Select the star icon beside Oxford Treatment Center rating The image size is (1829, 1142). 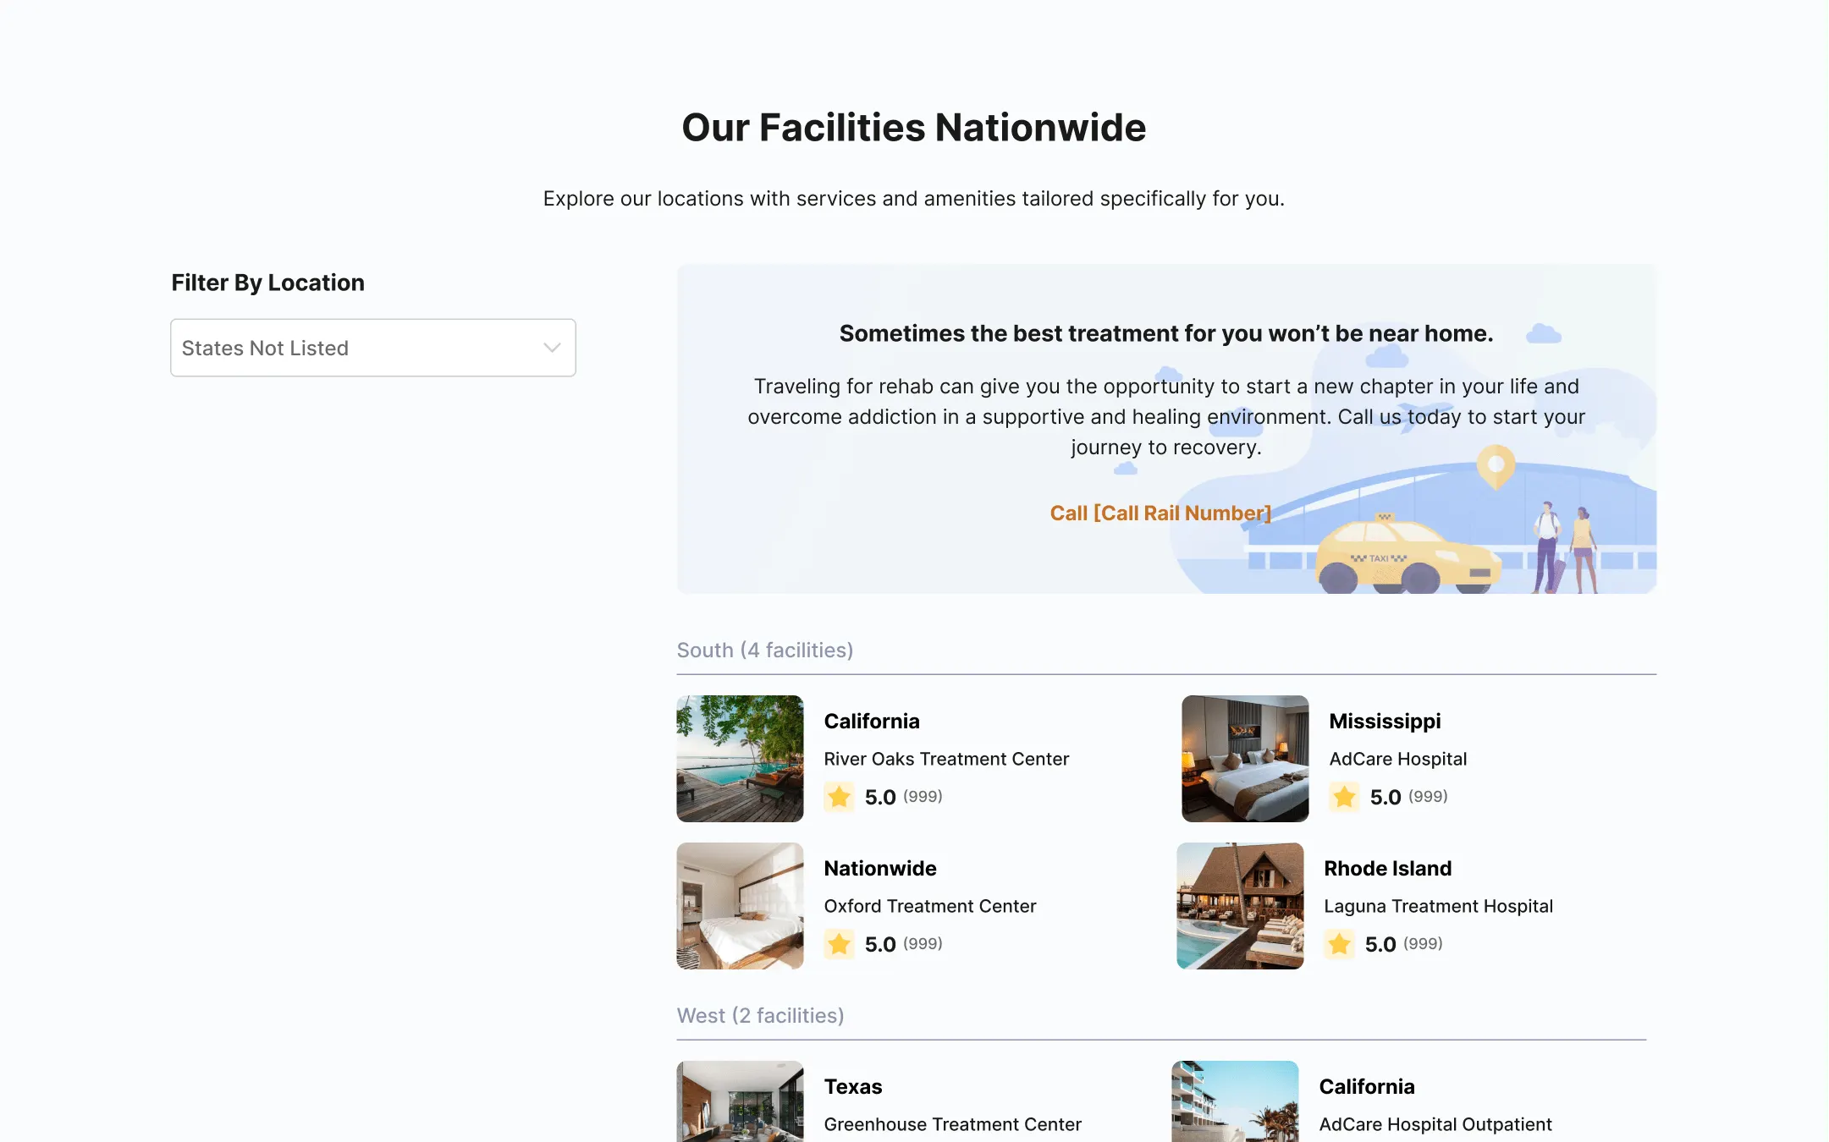(839, 943)
